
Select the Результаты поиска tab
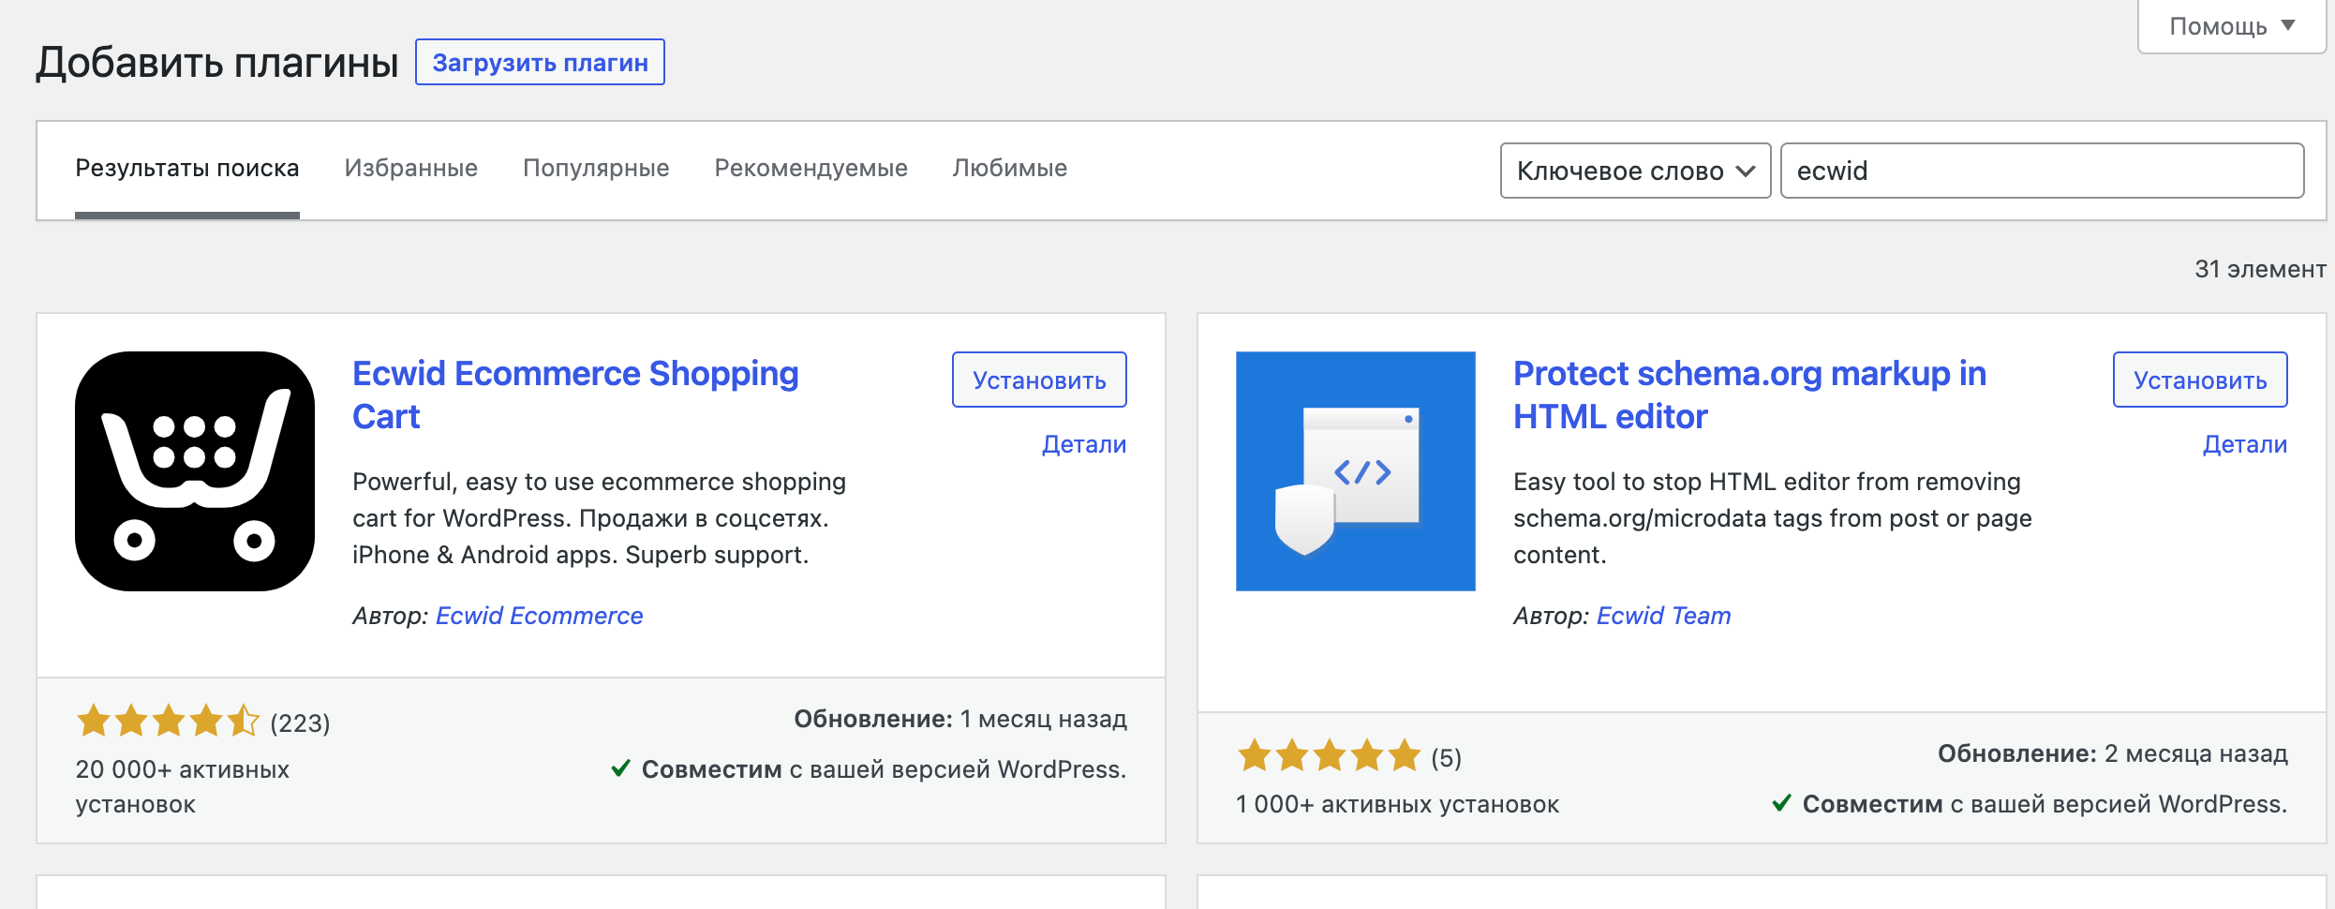pos(187,169)
